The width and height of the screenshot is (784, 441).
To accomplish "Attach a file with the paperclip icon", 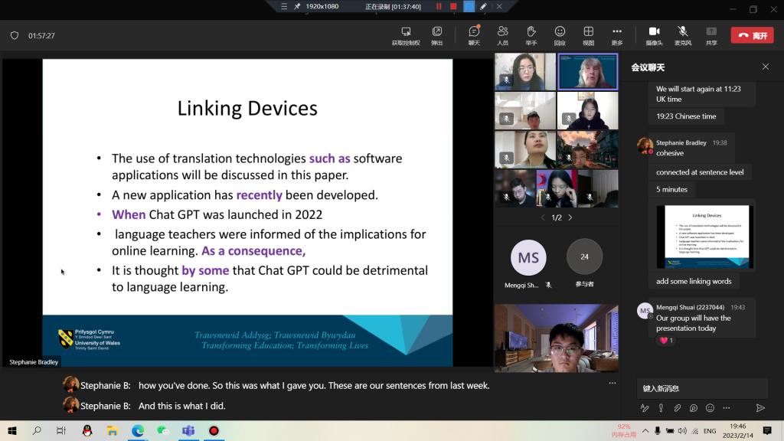I will pos(677,408).
